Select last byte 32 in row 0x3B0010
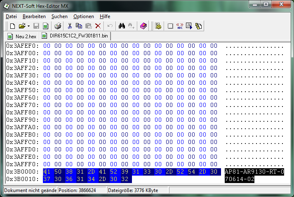This screenshot has height=197, width=294. 125,179
